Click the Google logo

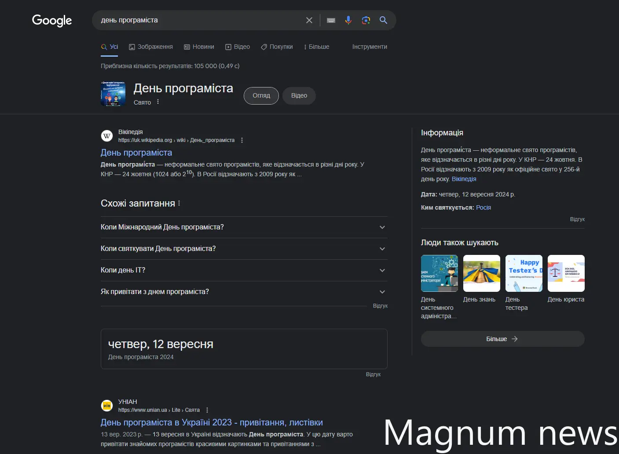(52, 20)
